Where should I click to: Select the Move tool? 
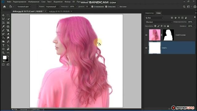tap(3, 15)
